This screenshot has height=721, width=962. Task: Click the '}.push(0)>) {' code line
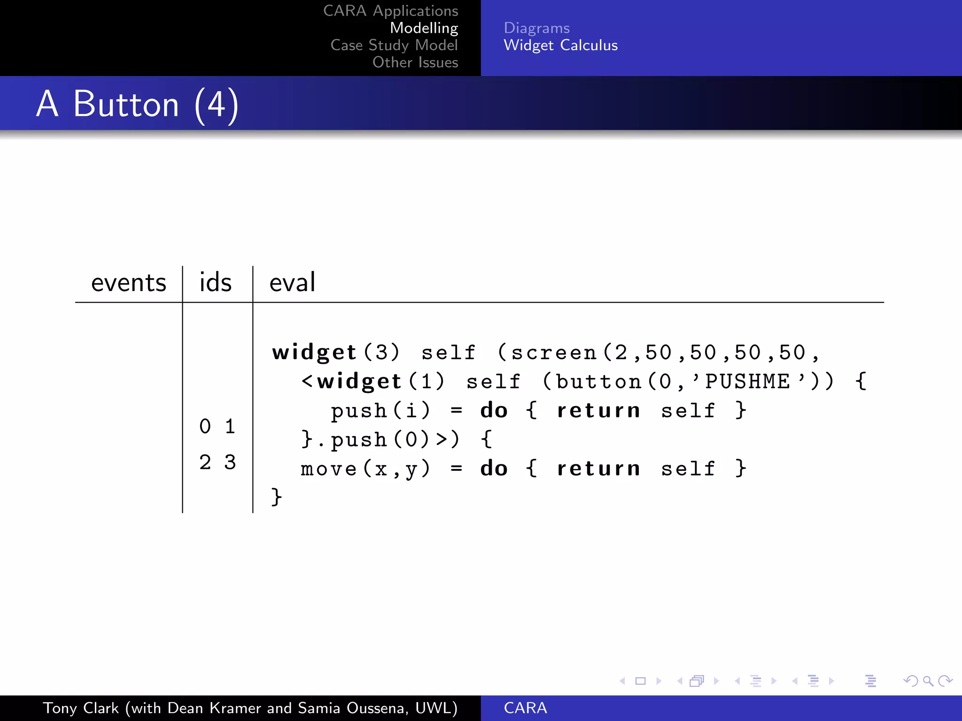click(396, 440)
